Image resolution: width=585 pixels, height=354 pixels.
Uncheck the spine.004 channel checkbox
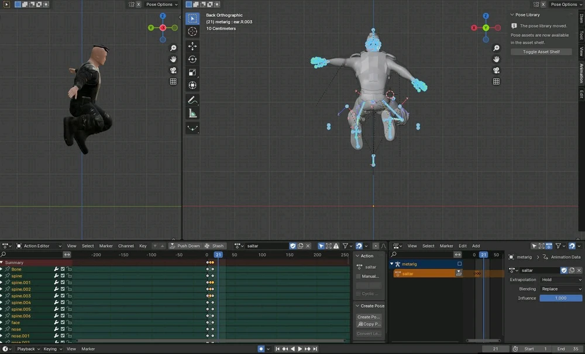(x=63, y=303)
